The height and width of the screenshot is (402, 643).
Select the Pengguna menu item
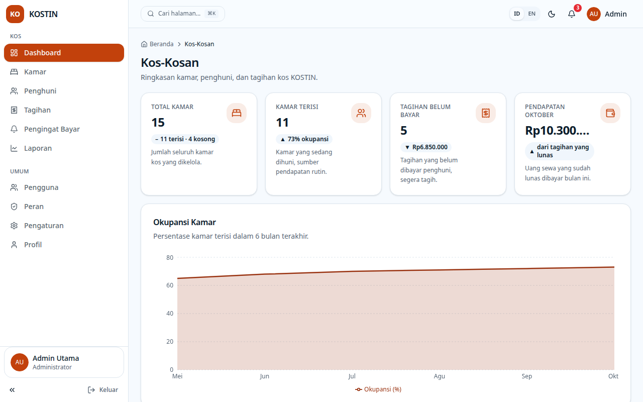click(x=64, y=187)
